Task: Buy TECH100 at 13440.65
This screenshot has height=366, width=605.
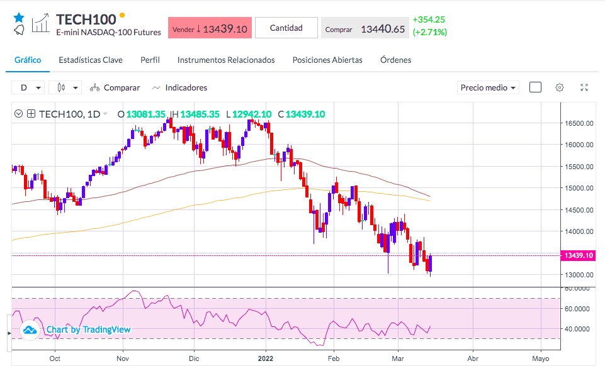Action: 365,28
